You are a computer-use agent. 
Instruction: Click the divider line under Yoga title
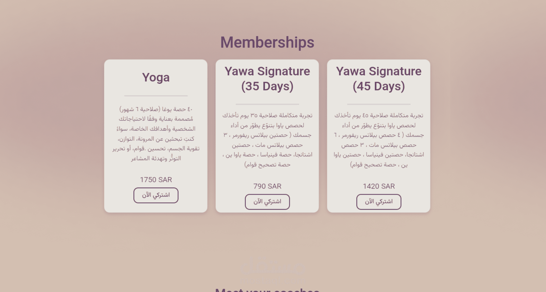(156, 96)
